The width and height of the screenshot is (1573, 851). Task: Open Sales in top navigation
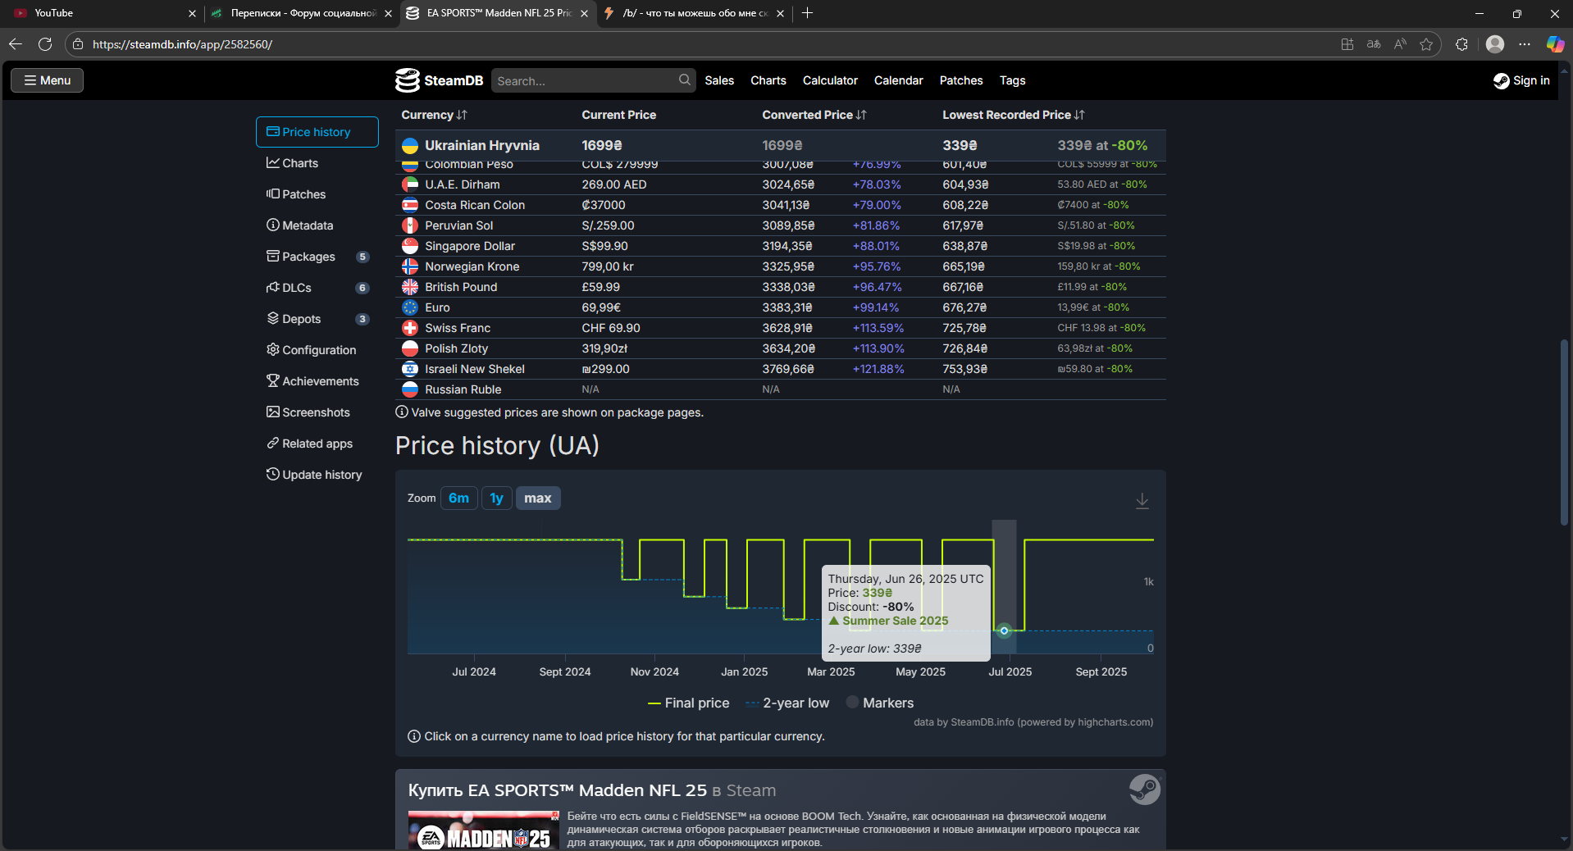(x=719, y=80)
